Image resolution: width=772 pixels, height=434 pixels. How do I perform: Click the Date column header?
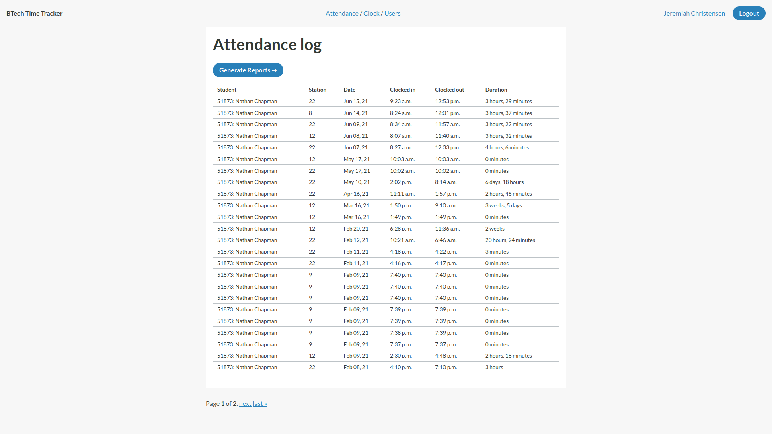point(349,90)
